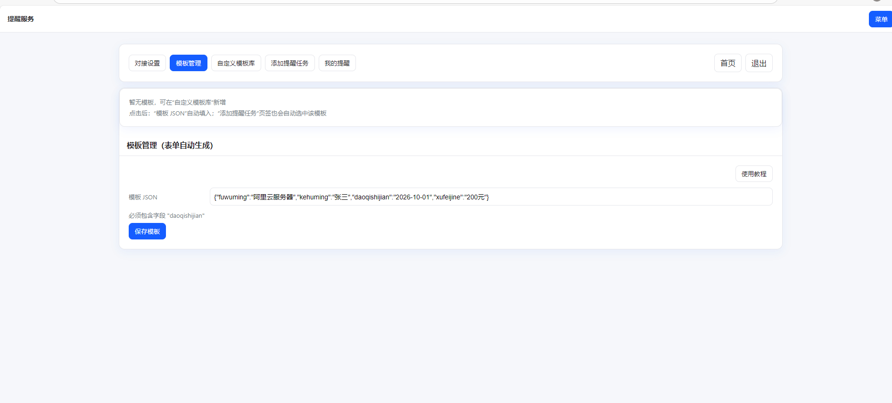The image size is (892, 403).
Task: Open the 对接设置 tab
Action: coord(147,63)
